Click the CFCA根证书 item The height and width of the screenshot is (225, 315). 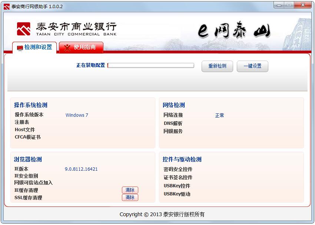28,137
